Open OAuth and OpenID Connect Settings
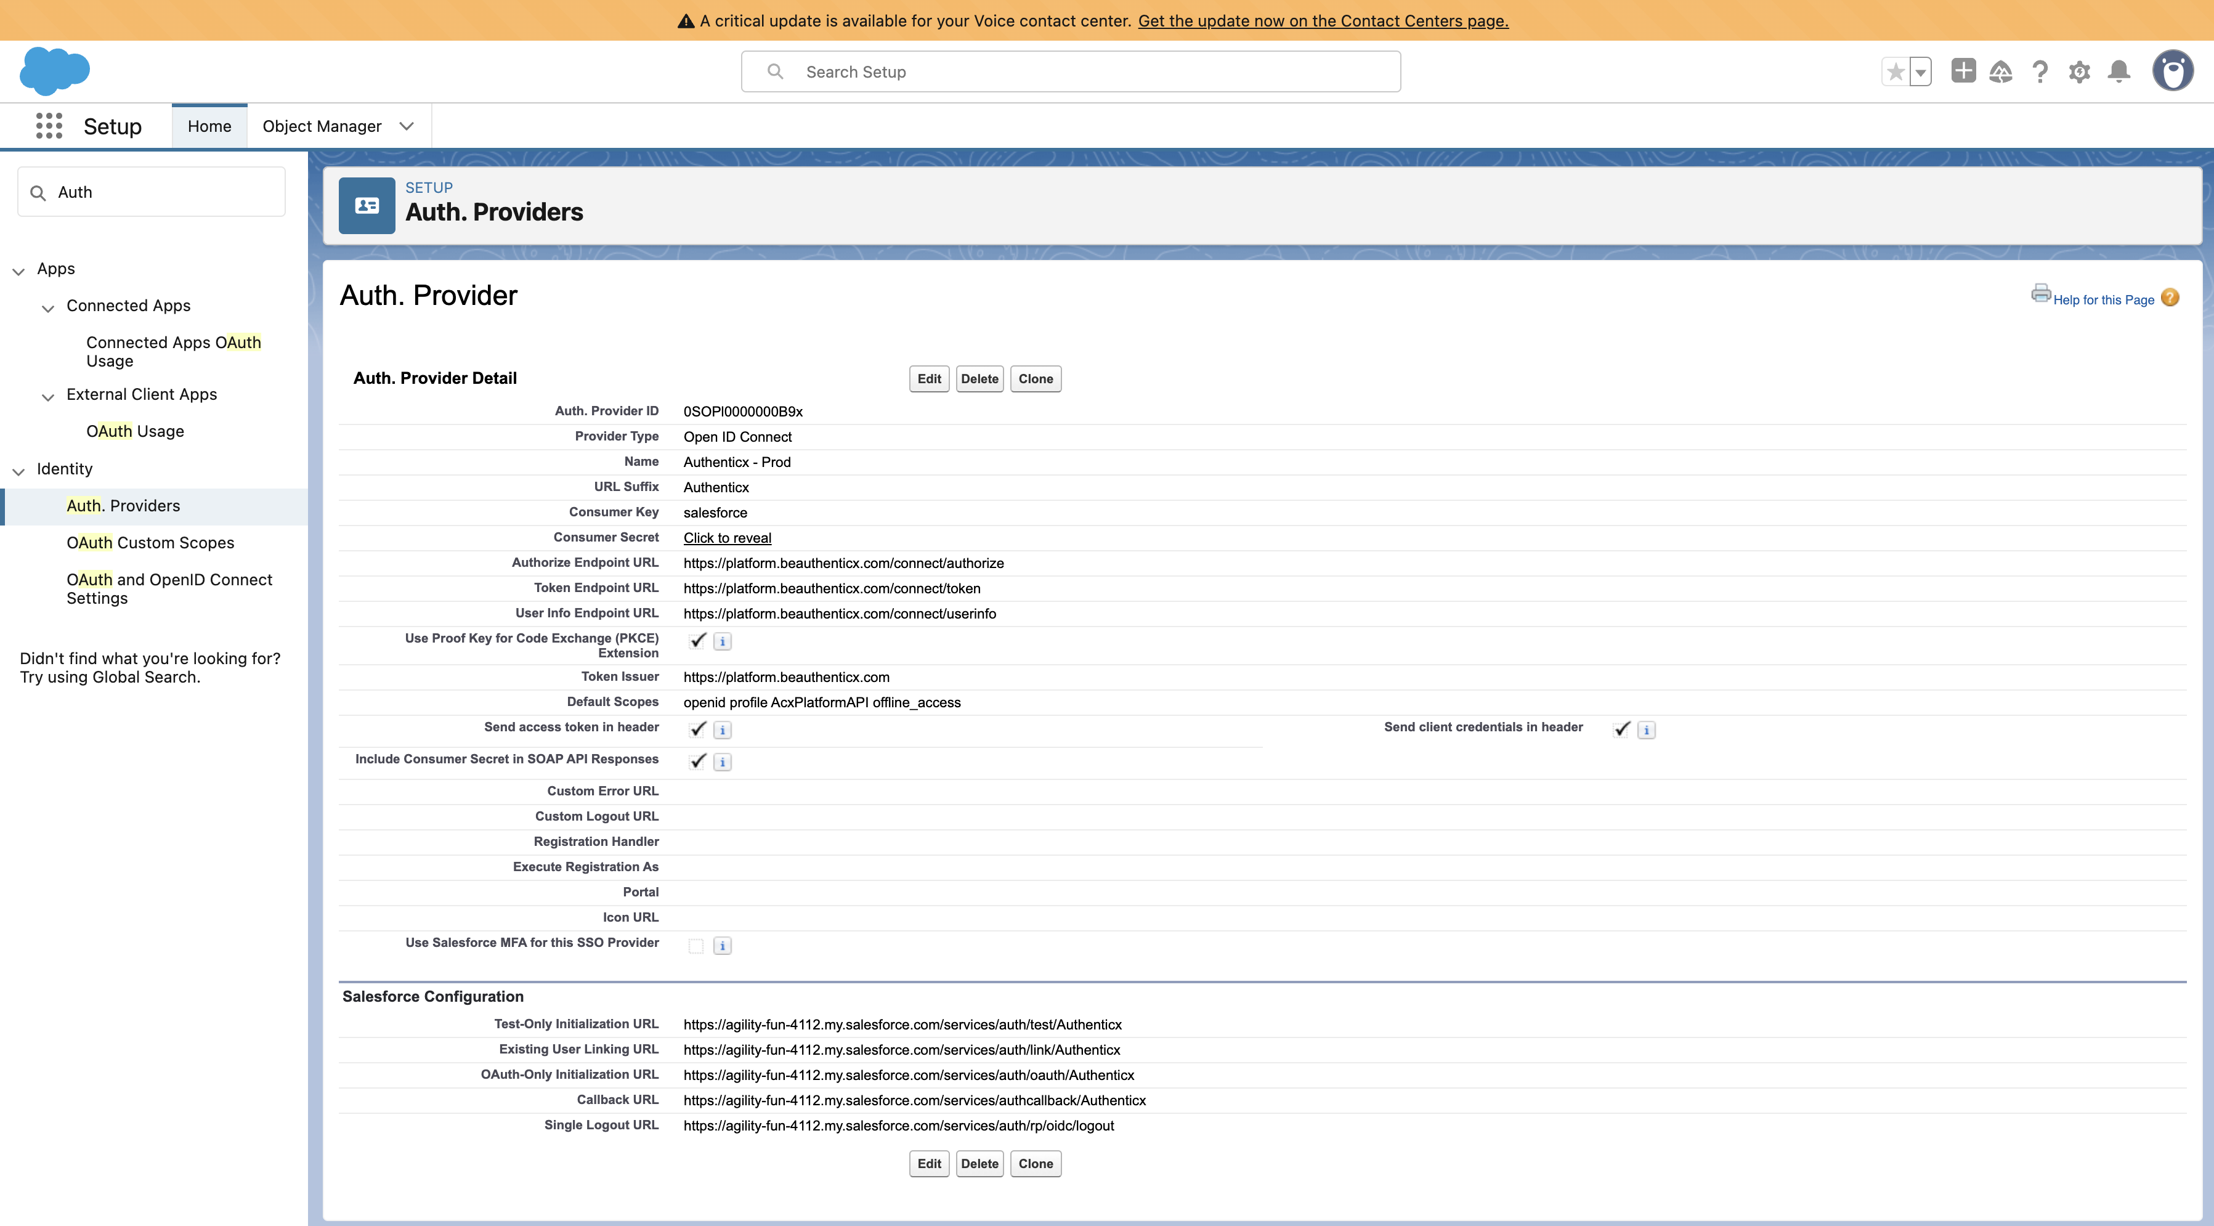Viewport: 2214px width, 1226px height. point(169,589)
